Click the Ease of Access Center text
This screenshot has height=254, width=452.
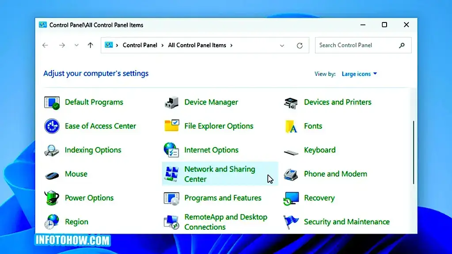tap(100, 126)
